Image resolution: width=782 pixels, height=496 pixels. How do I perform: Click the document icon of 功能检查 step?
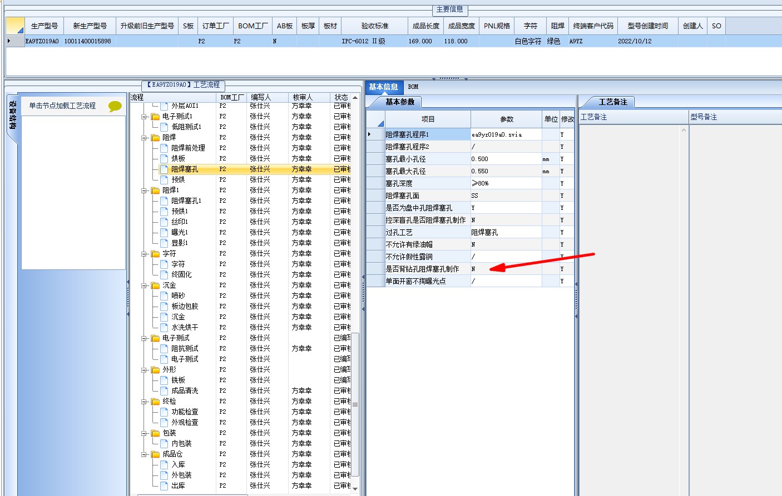[x=164, y=412]
